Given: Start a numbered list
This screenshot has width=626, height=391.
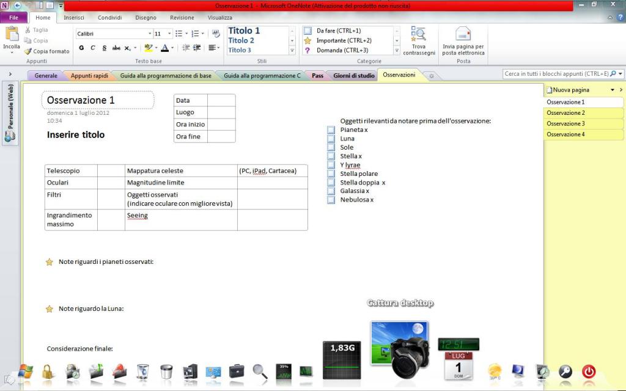Looking at the screenshot, I should (195, 34).
